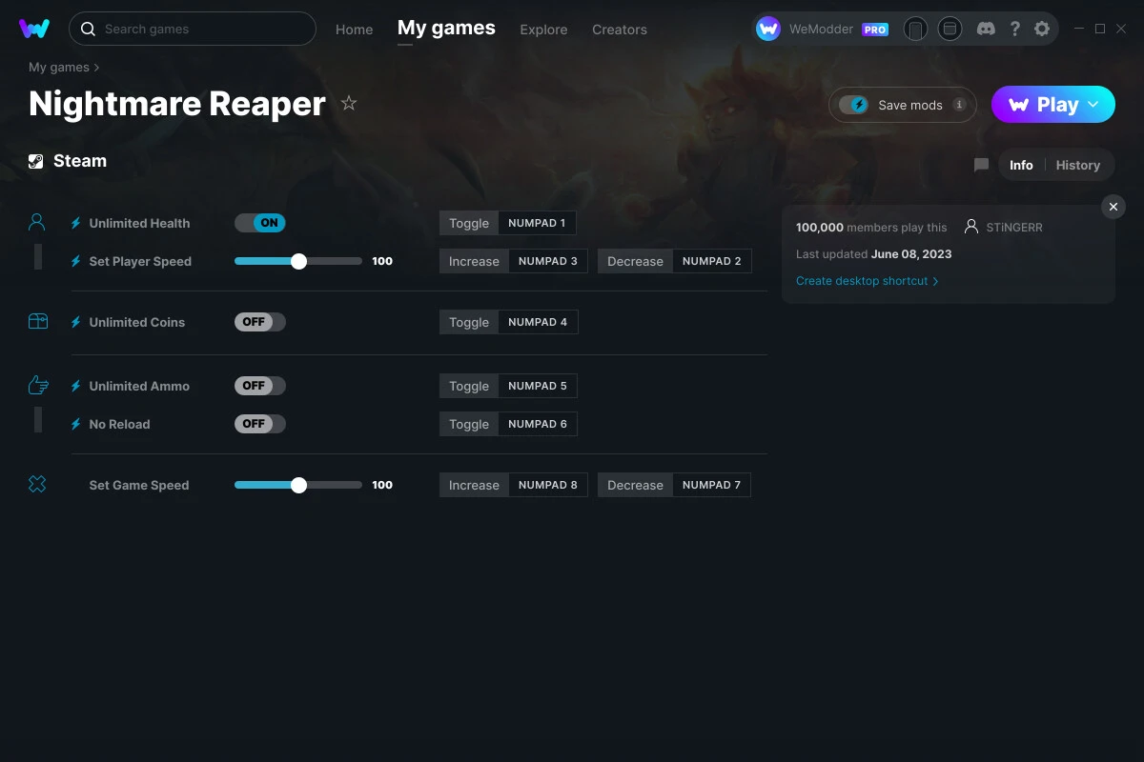Open the Discord icon in the header

point(987,29)
